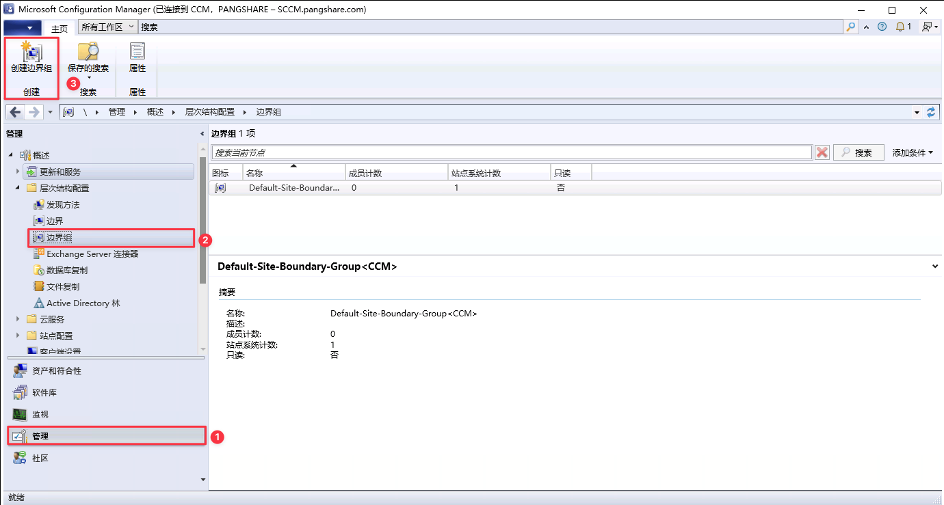The width and height of the screenshot is (944, 505).
Task: Click 边界组 in the breadcrumb path
Action: [268, 112]
